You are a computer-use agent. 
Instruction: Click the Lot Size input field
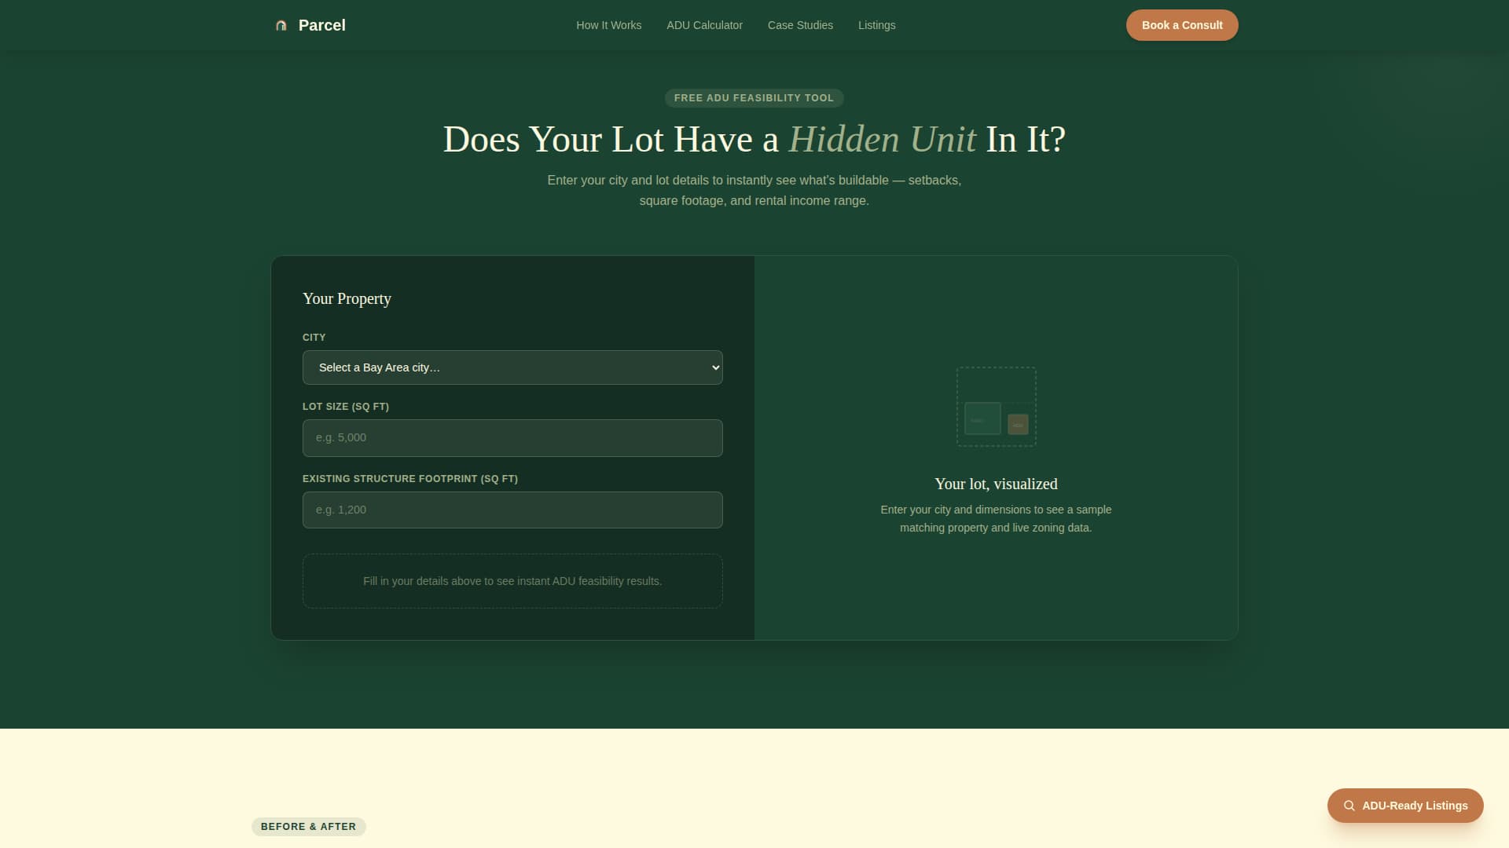512,437
